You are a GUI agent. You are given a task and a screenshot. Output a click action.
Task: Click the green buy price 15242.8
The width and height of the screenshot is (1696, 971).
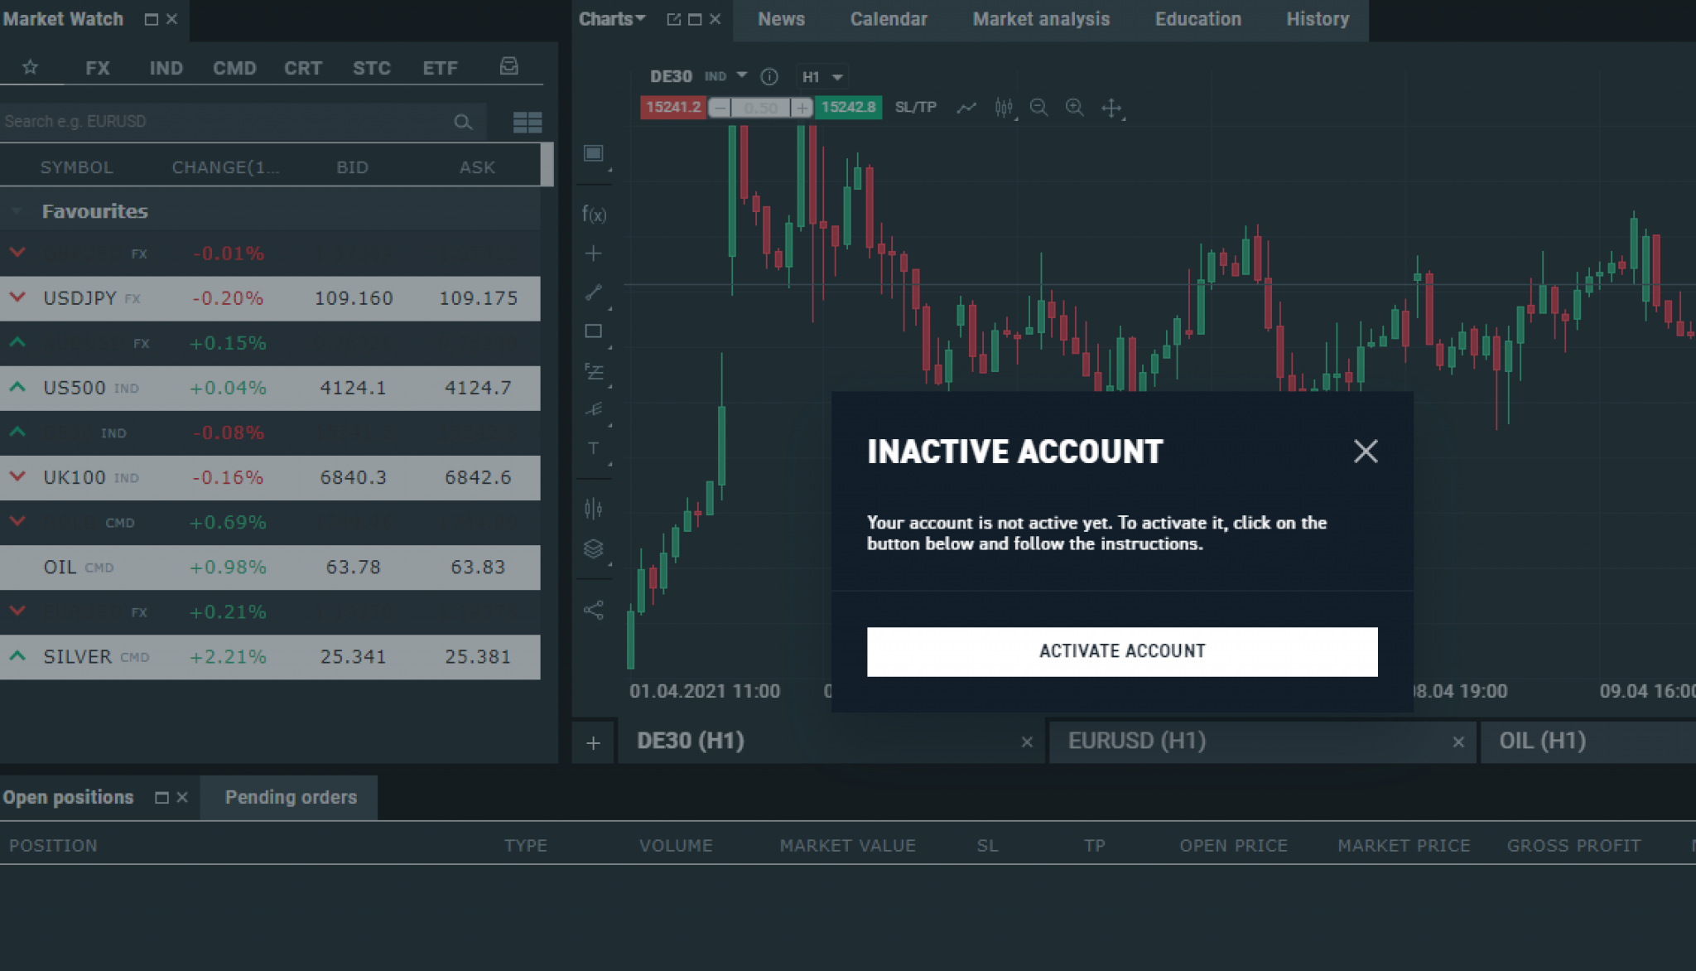pyautogui.click(x=847, y=107)
